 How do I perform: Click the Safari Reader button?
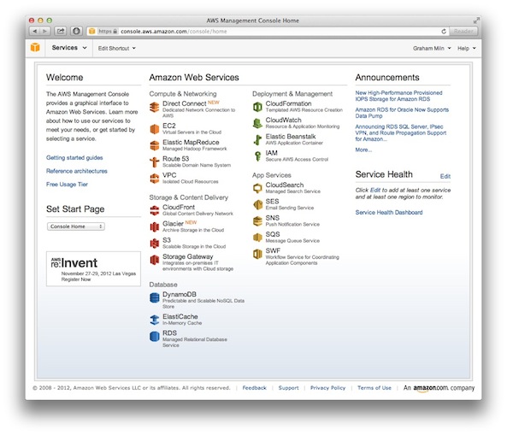click(463, 32)
